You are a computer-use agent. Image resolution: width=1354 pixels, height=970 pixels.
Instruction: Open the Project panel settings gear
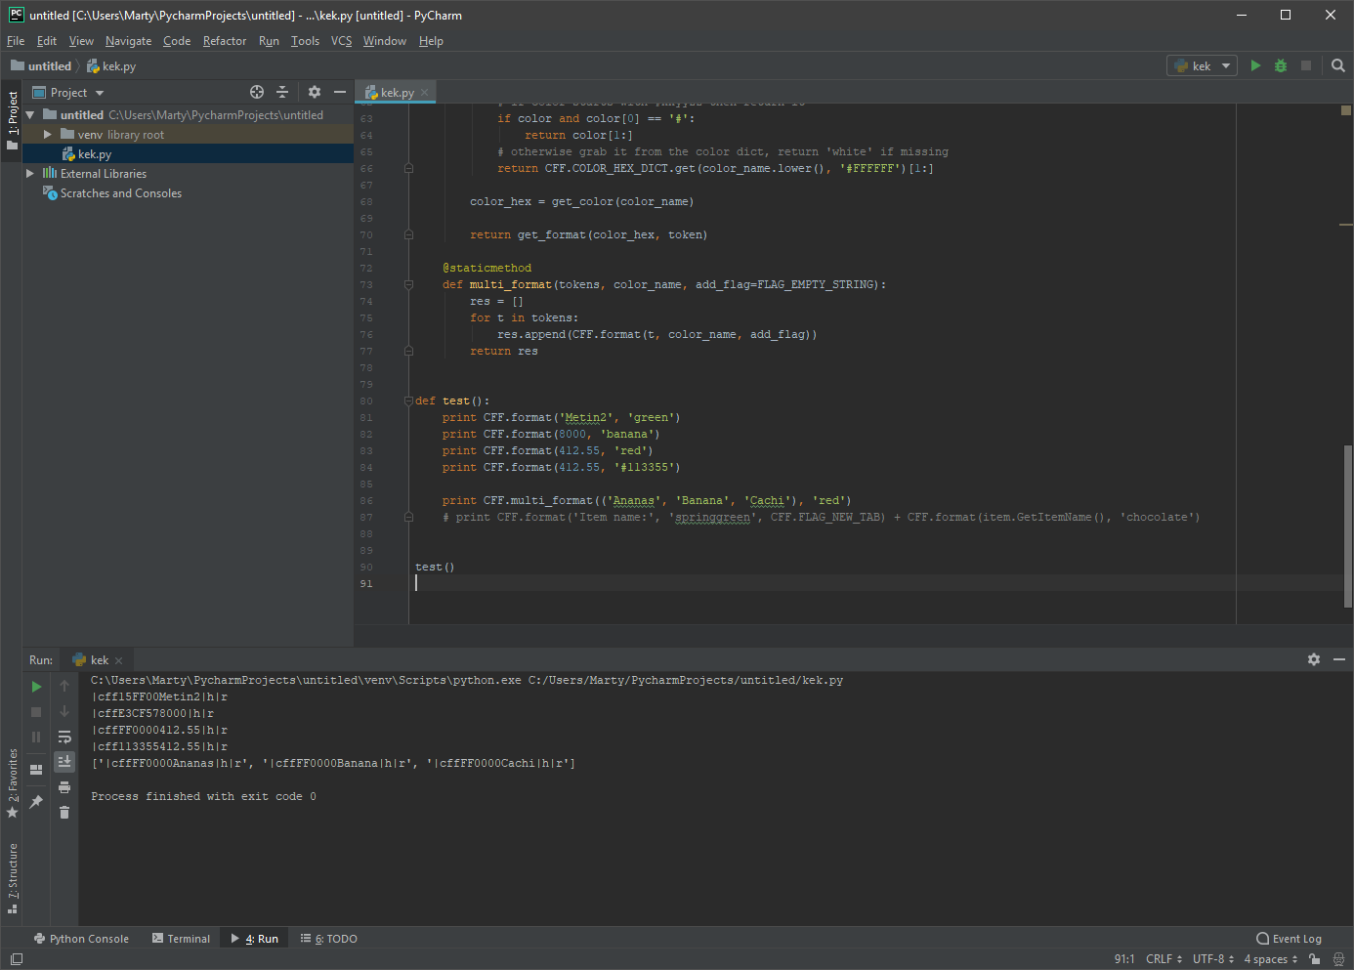314,92
